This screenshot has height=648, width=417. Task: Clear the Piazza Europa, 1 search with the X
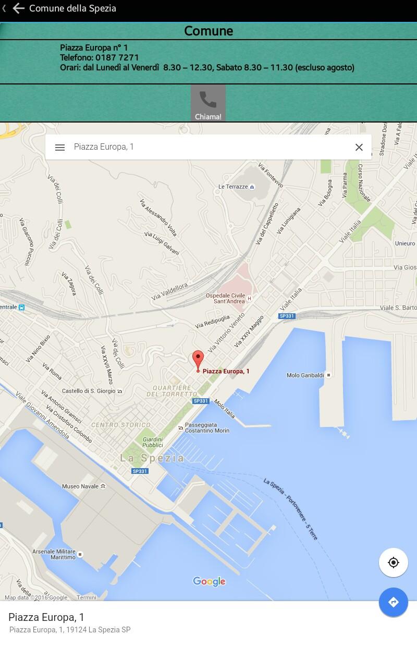click(359, 148)
